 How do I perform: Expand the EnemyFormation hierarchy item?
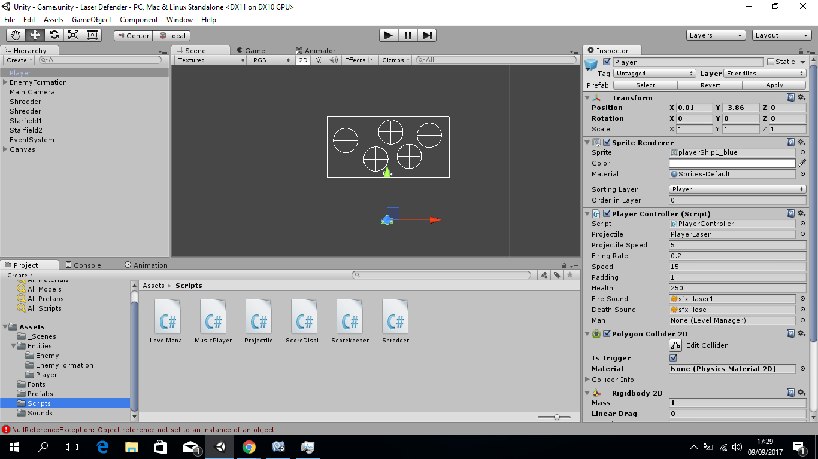pyautogui.click(x=5, y=82)
